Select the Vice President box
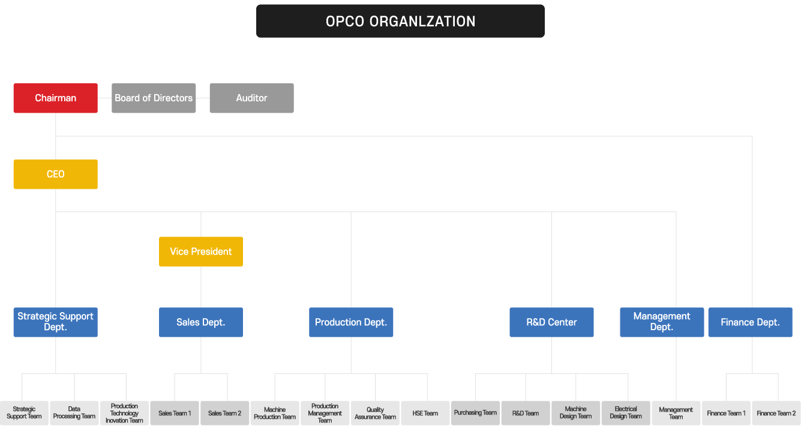The height and width of the screenshot is (432, 801). pos(201,252)
